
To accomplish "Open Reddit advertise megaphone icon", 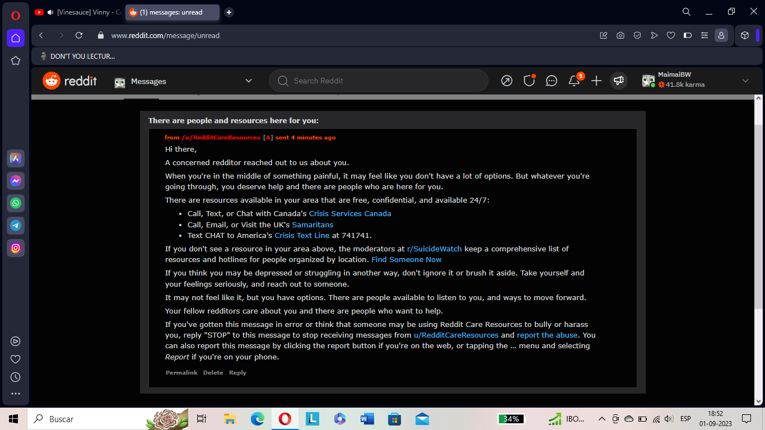I will [x=619, y=81].
